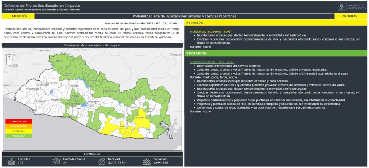Click 'Interrupción momentánea del servicio eléctrico' bullet
This screenshot has width=369, height=168.
pyautogui.click(x=228, y=66)
